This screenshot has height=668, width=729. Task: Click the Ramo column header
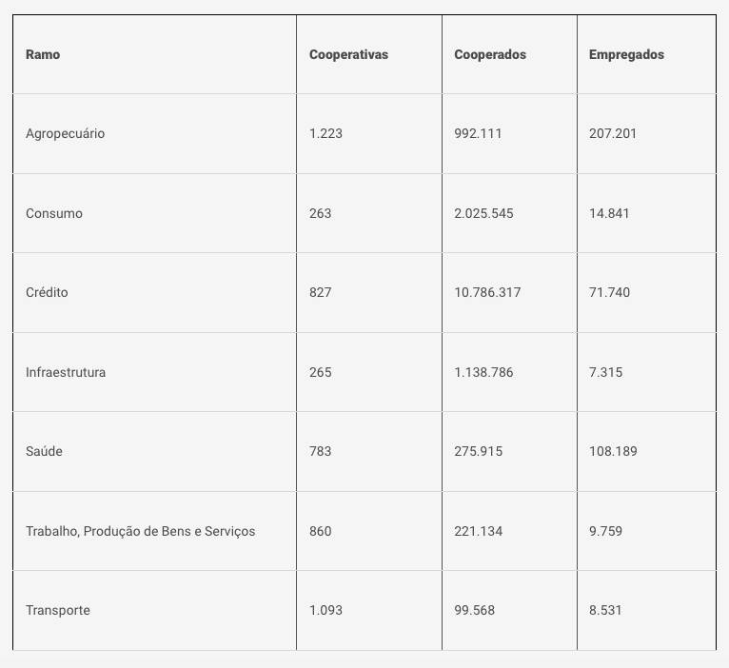click(43, 54)
